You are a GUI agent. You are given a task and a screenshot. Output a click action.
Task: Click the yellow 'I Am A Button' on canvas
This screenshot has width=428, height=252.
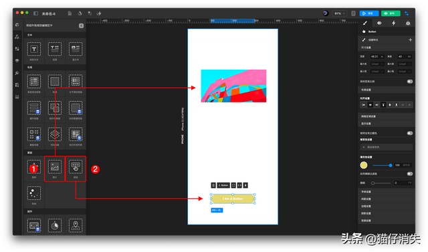pos(233,198)
